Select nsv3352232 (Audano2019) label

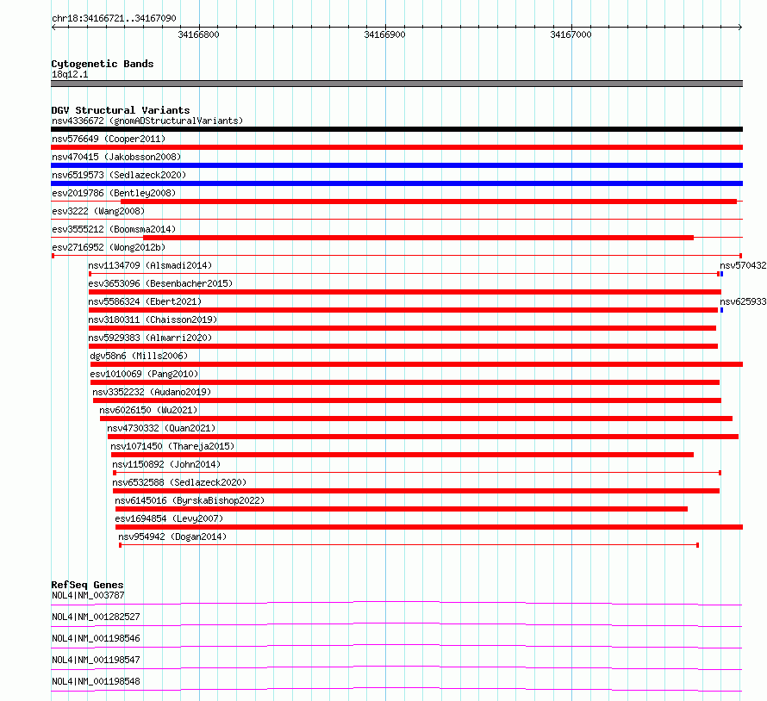click(152, 392)
